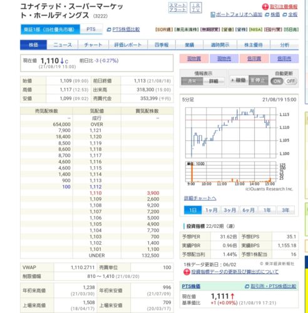Image resolution: width=308 pixels, height=313 pixels.
Task: Open the exchange/PTS comparison window icon
Action: coord(247,286)
